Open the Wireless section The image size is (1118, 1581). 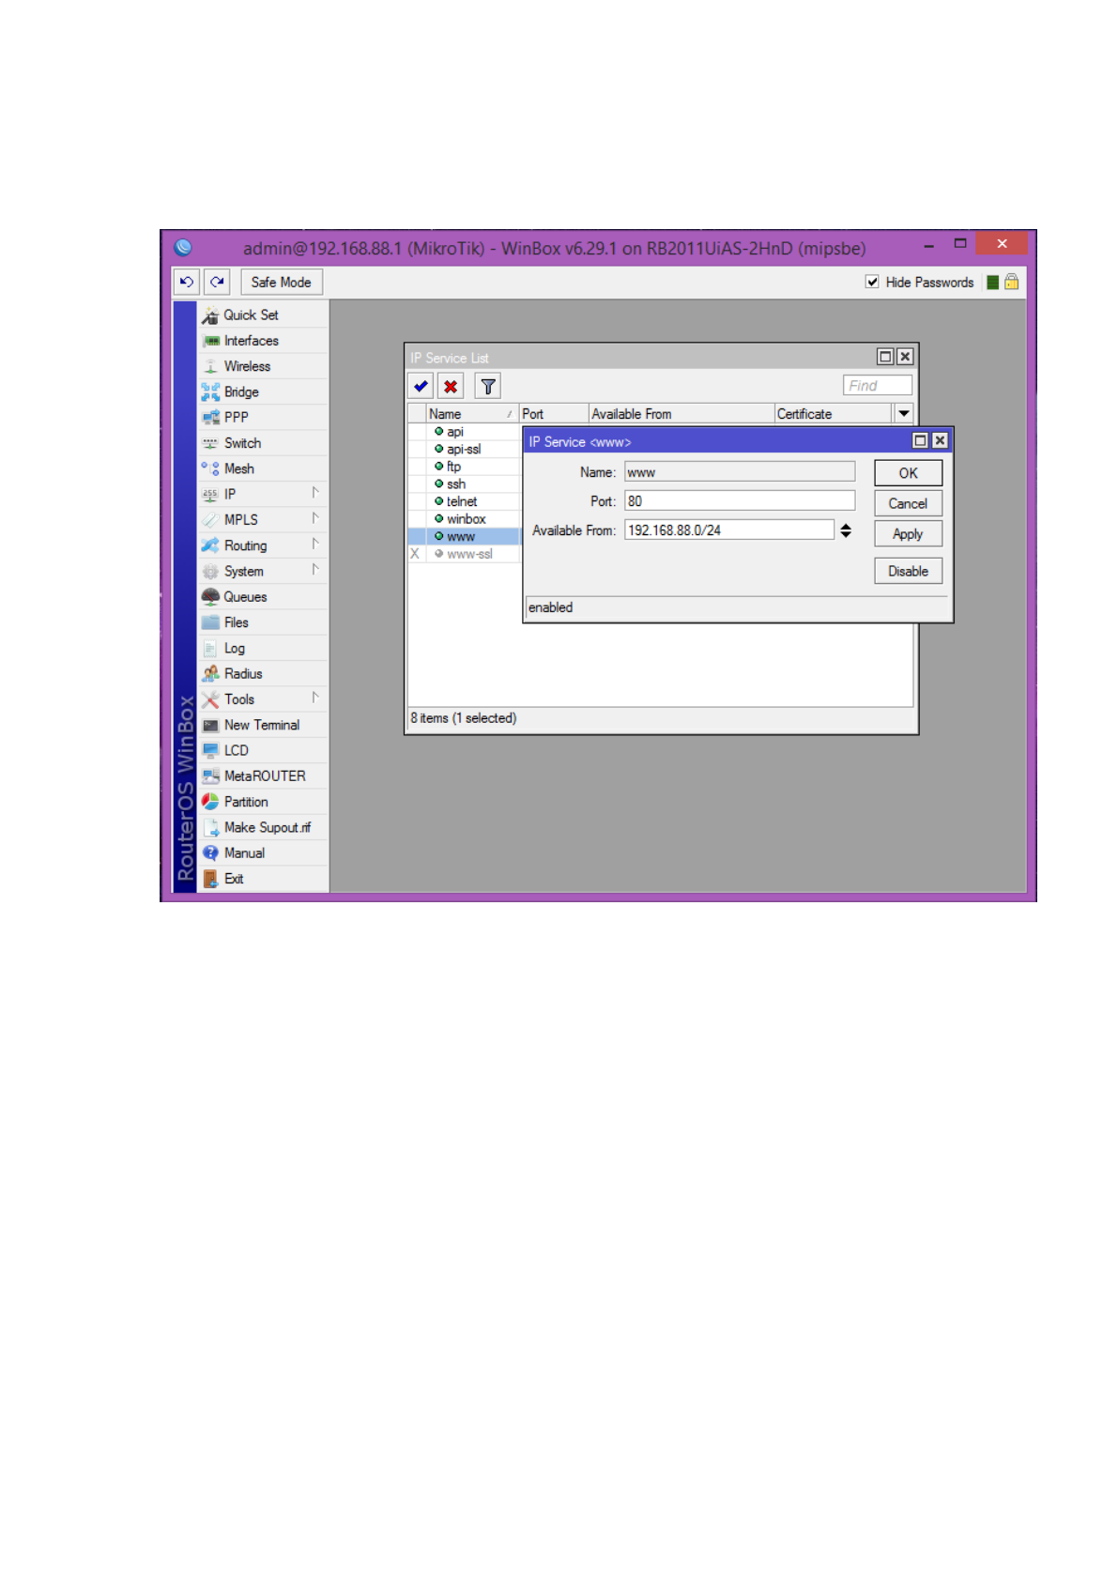click(263, 366)
